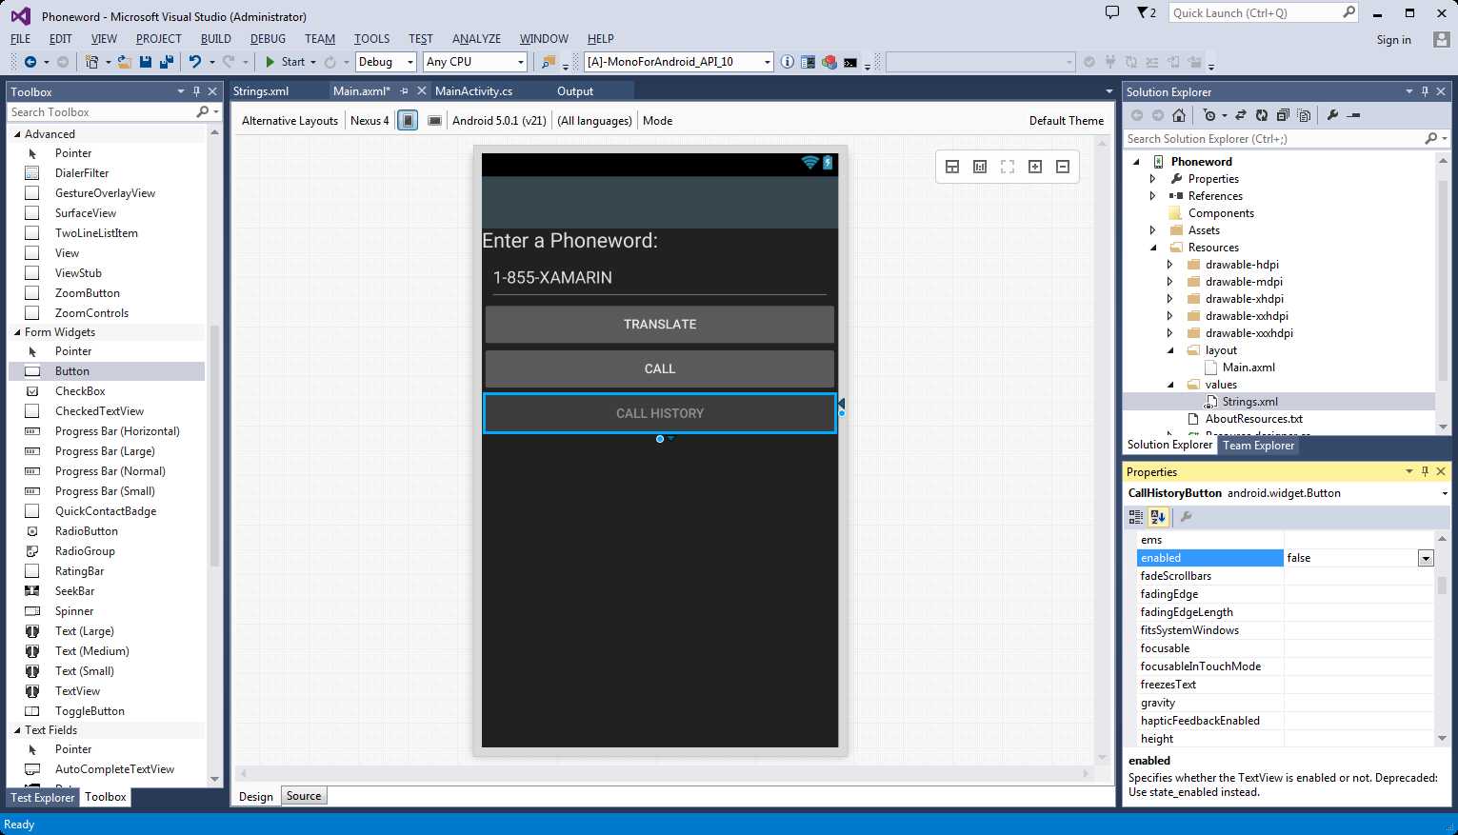This screenshot has width=1458, height=835.
Task: Click the TRANSLATE button in designer
Action: 660,325
